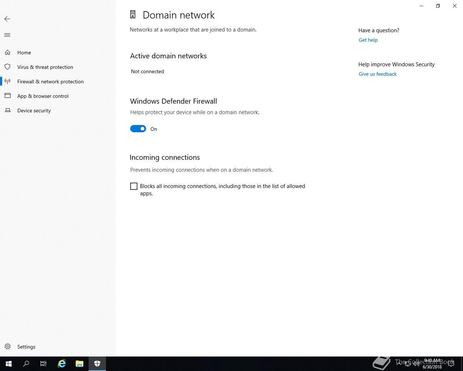
Task: Click the Settings gear icon
Action: click(8, 347)
